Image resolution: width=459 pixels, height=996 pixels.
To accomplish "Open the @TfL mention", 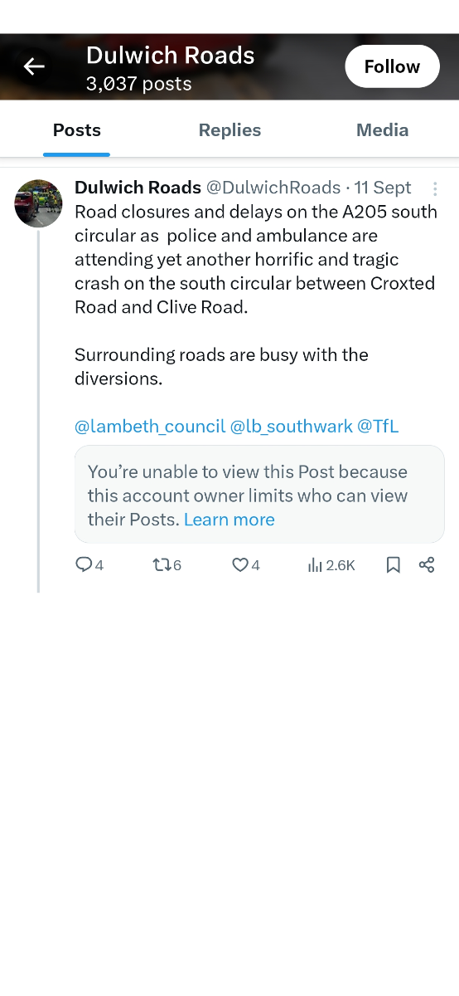I will pos(378,427).
